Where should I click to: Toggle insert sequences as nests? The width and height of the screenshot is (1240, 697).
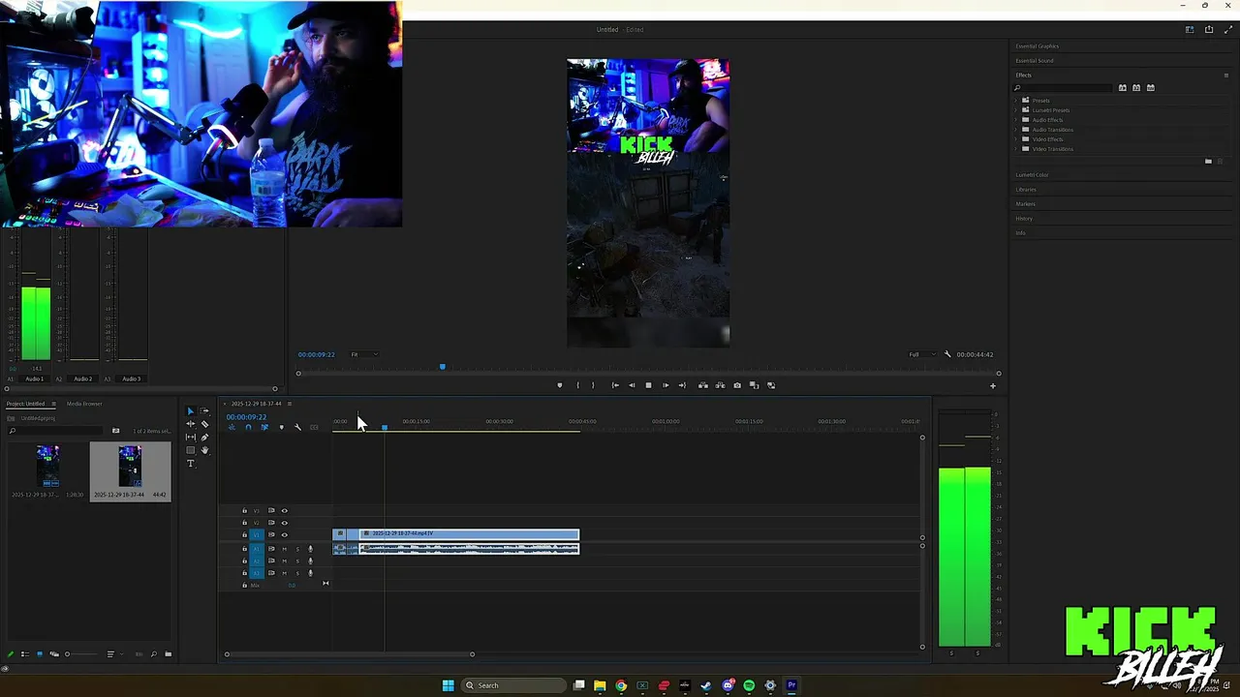(x=232, y=427)
